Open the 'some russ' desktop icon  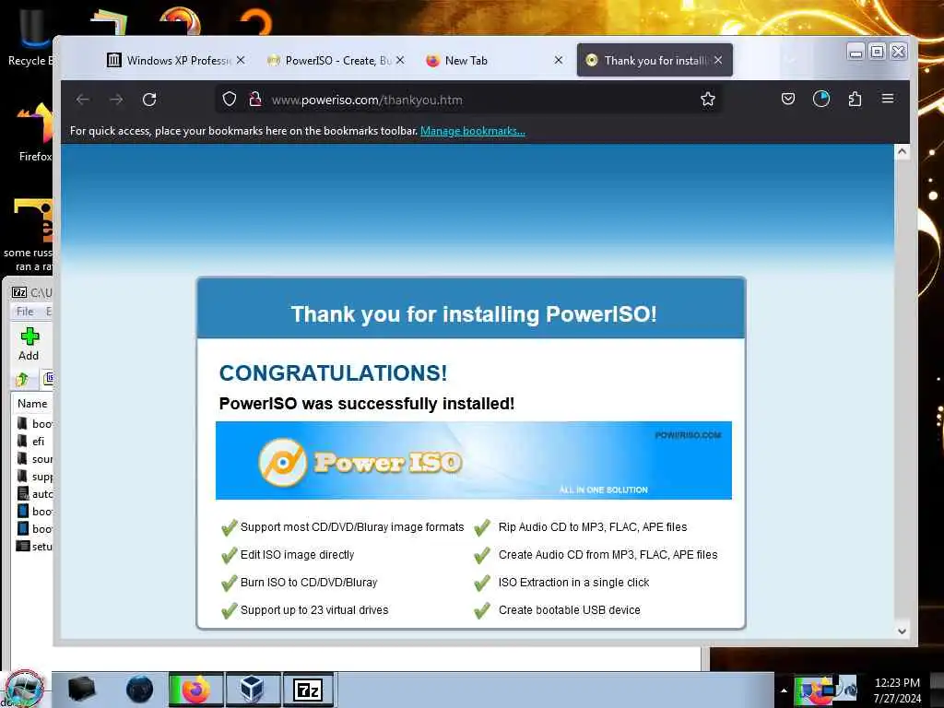[x=29, y=235]
